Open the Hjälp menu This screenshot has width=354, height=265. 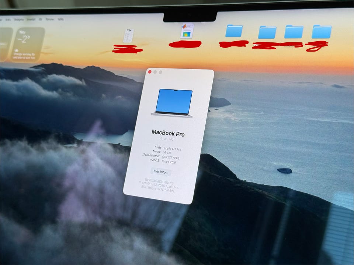pos(61,20)
